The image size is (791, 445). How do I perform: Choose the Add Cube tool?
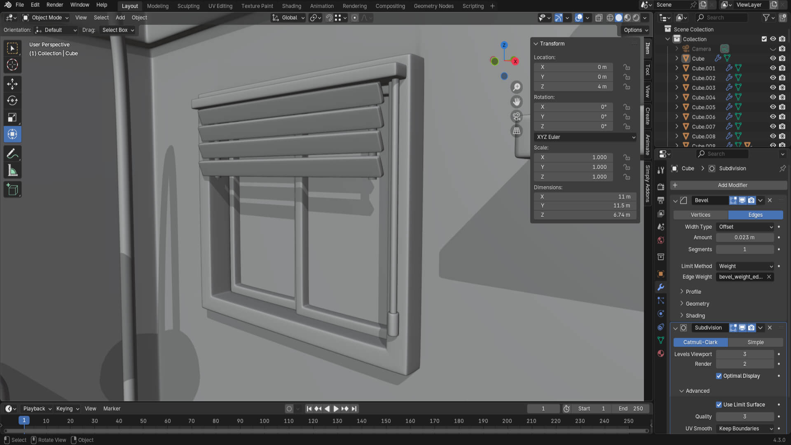click(12, 190)
